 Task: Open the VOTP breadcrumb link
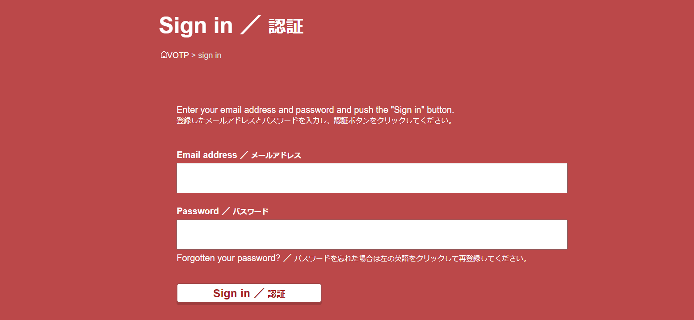[x=178, y=55]
